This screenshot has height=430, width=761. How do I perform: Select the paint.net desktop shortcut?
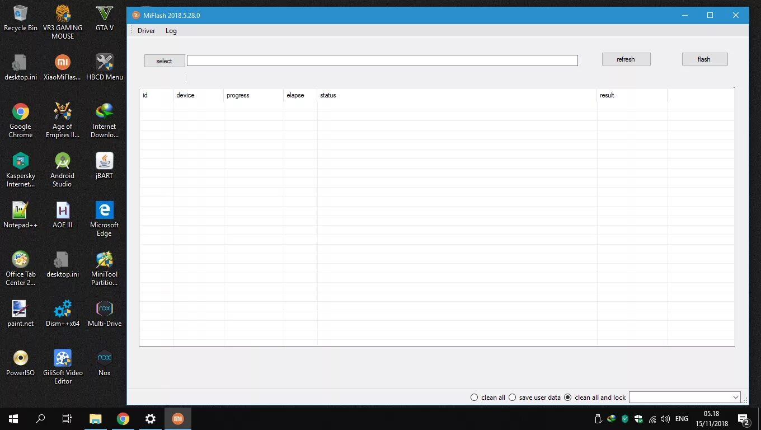coord(21,314)
